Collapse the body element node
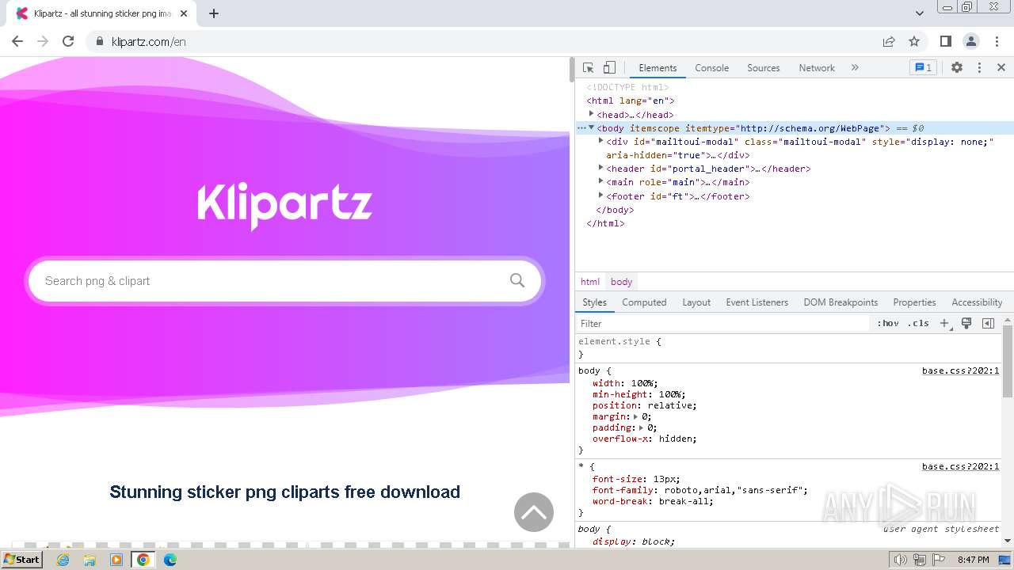The height and width of the screenshot is (570, 1014). tap(591, 127)
